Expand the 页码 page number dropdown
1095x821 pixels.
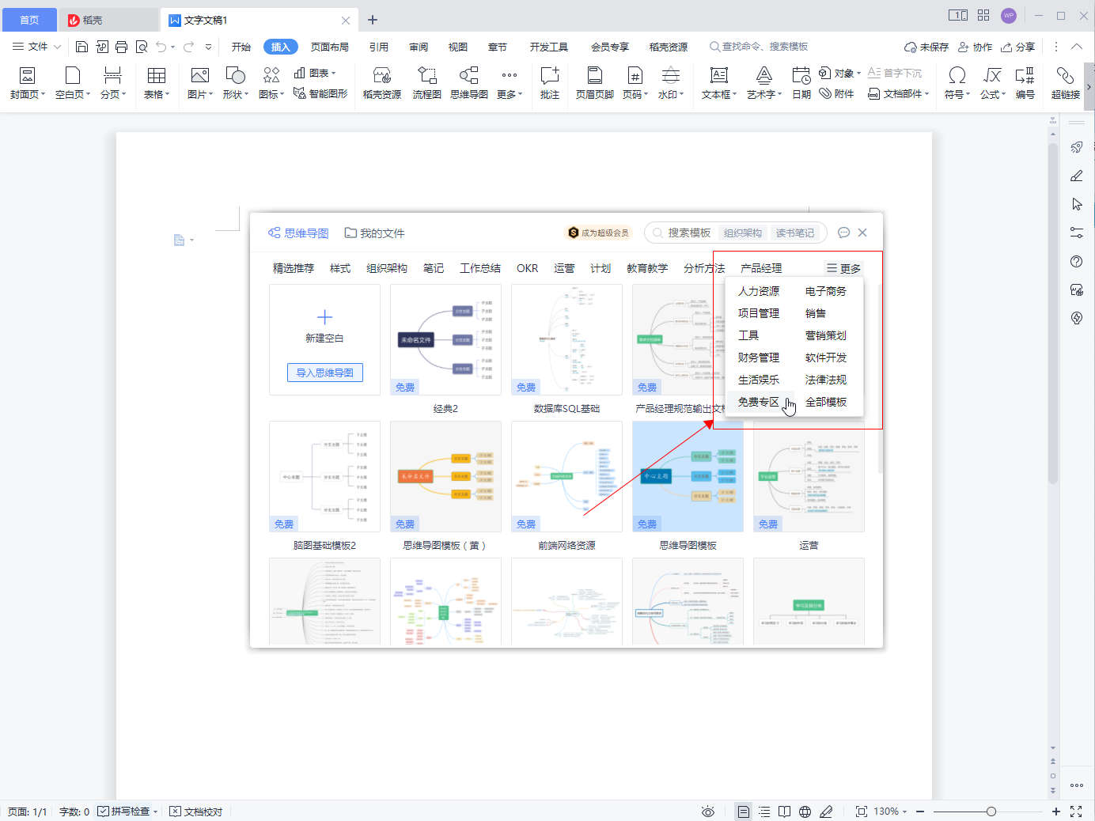(x=646, y=94)
